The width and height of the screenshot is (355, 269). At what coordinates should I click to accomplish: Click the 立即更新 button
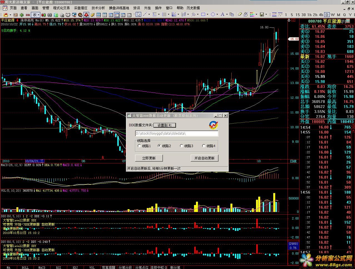pos(149,158)
